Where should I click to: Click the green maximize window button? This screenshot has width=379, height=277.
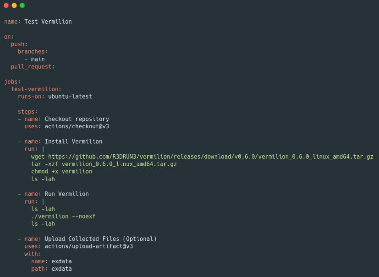tap(22, 6)
